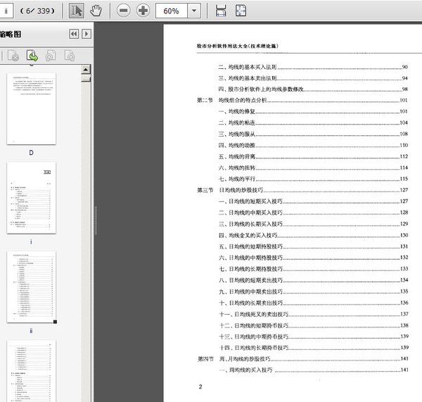Click the rotate page counterclockwise icon
The width and height of the screenshot is (422, 402).
click(x=51, y=56)
